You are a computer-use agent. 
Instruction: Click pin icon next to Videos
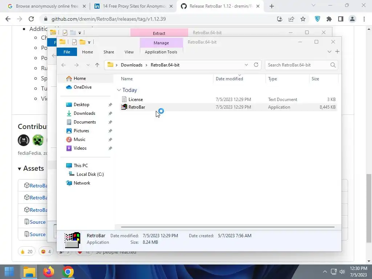110,148
